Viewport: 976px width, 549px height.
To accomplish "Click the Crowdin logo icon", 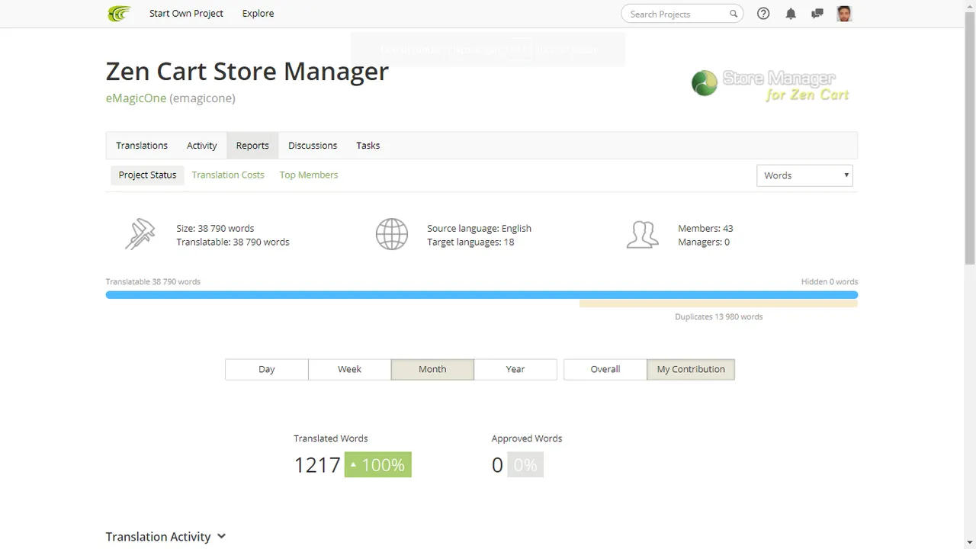I will click(x=119, y=14).
